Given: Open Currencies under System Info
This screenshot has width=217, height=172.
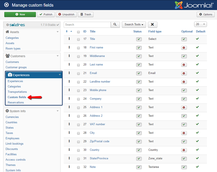Looking at the screenshot, I should pos(12,117).
